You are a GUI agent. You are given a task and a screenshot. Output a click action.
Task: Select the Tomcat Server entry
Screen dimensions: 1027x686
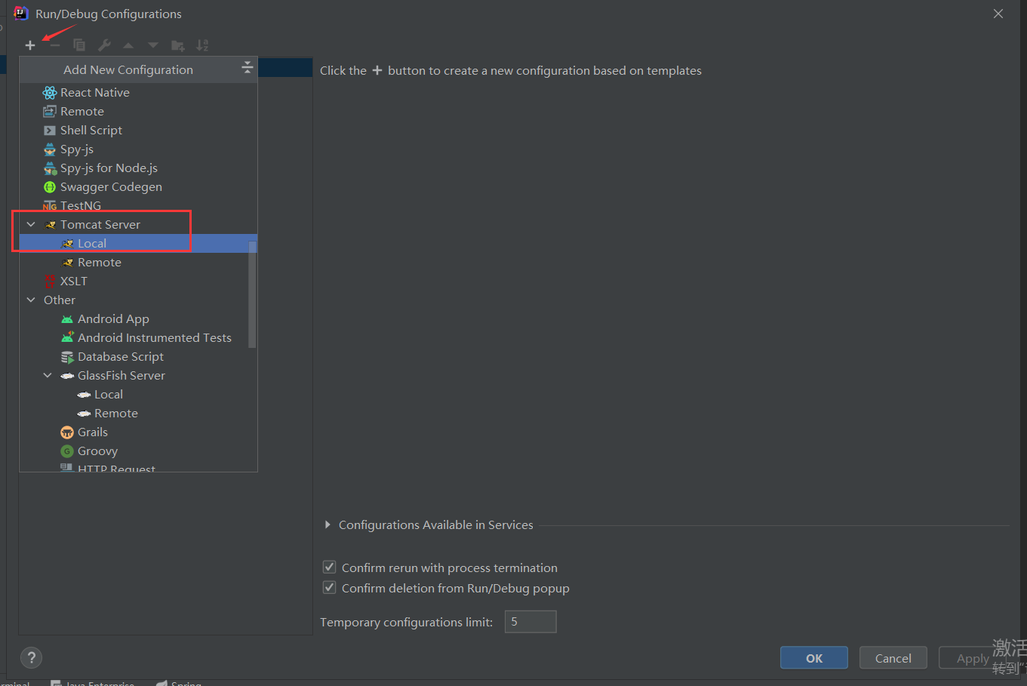point(100,224)
